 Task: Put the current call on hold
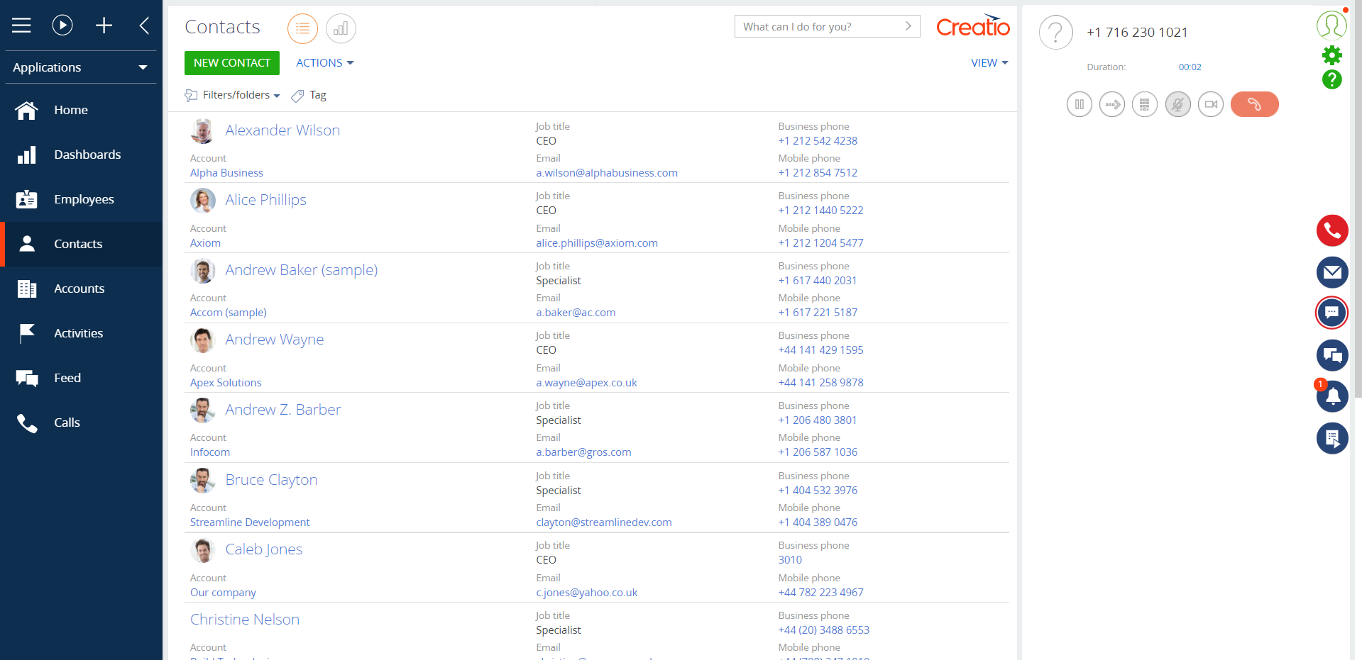(x=1079, y=104)
